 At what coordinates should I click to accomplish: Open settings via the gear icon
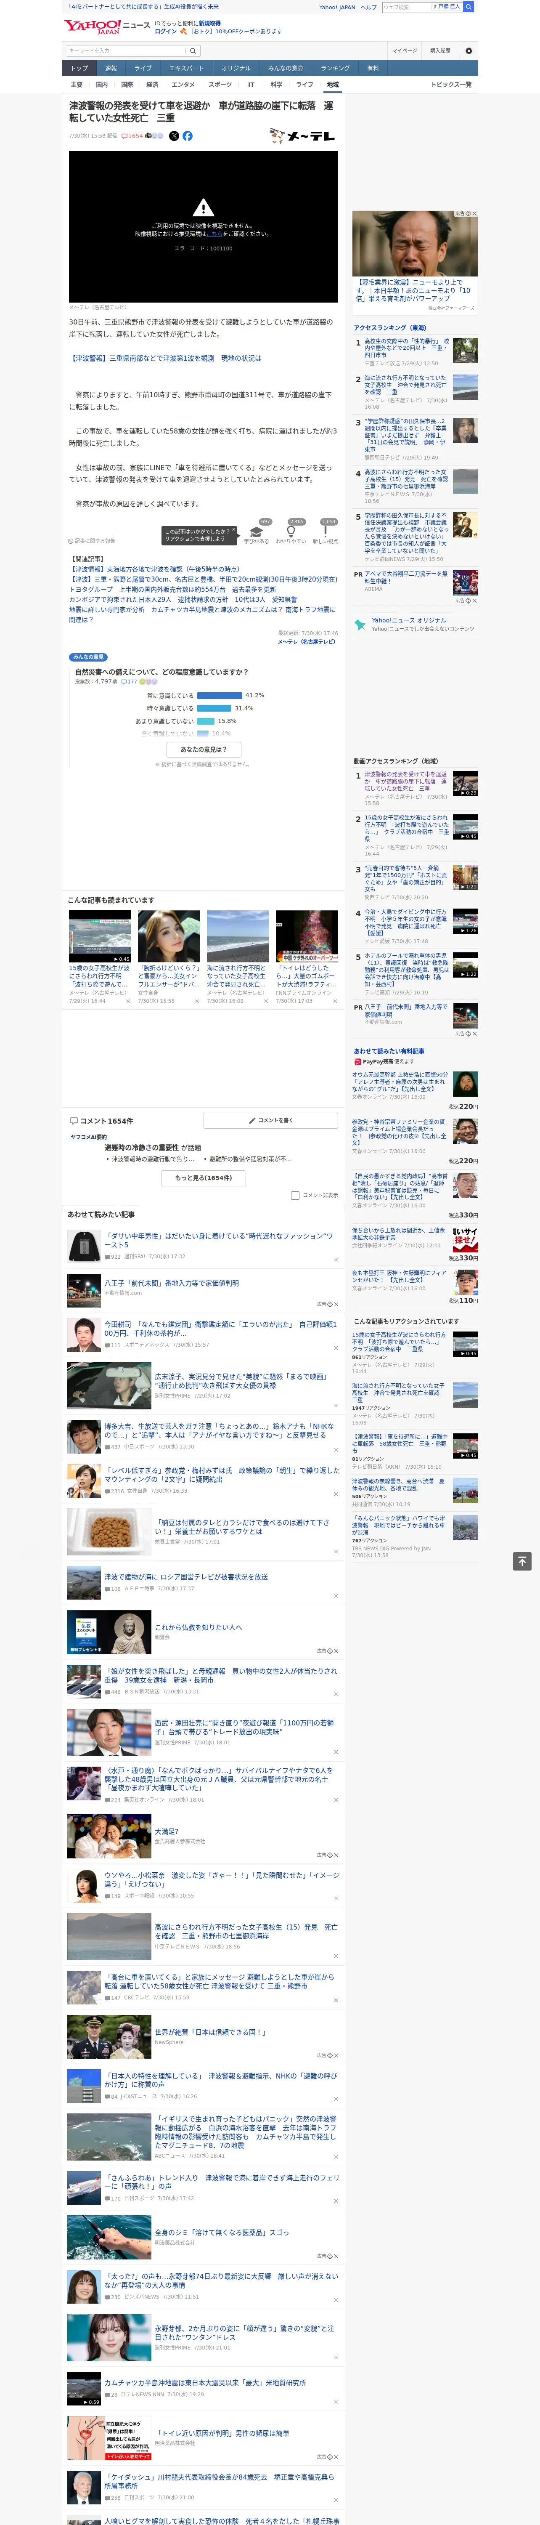469,51
